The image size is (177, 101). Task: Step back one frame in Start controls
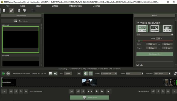(16, 91)
